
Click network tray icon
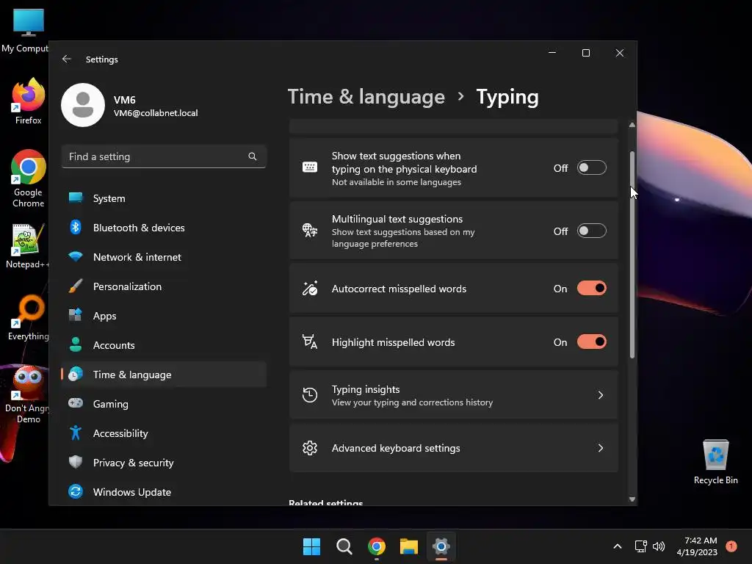point(640,546)
